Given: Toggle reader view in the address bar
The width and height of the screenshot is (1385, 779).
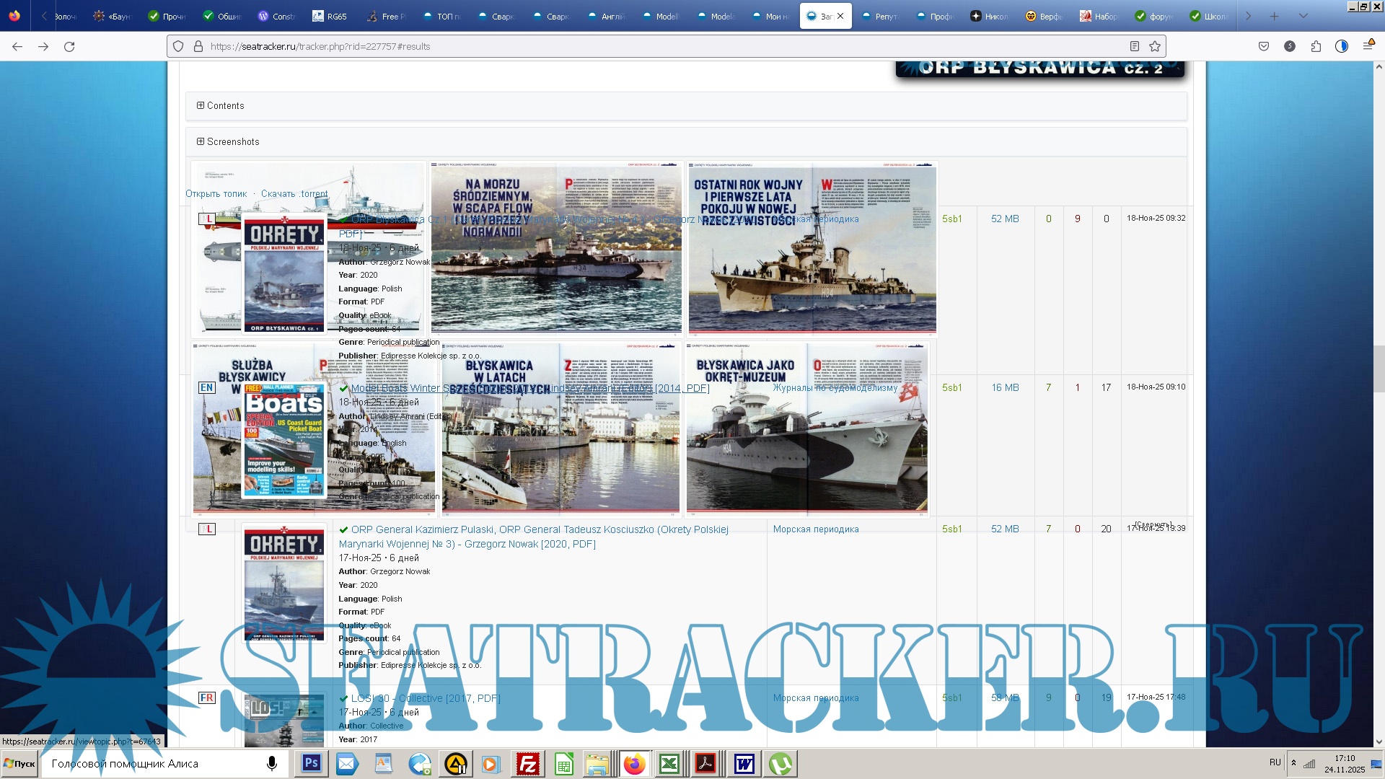Looking at the screenshot, I should (x=1135, y=46).
